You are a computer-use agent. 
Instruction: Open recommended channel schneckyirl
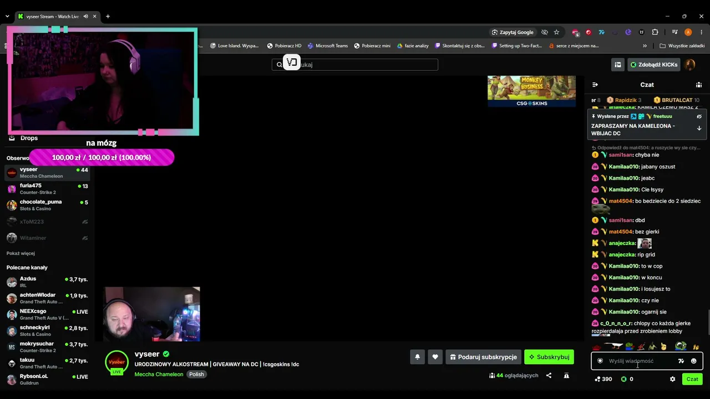tap(47, 331)
